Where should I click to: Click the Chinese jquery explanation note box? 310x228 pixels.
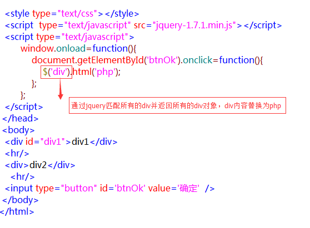point(177,105)
